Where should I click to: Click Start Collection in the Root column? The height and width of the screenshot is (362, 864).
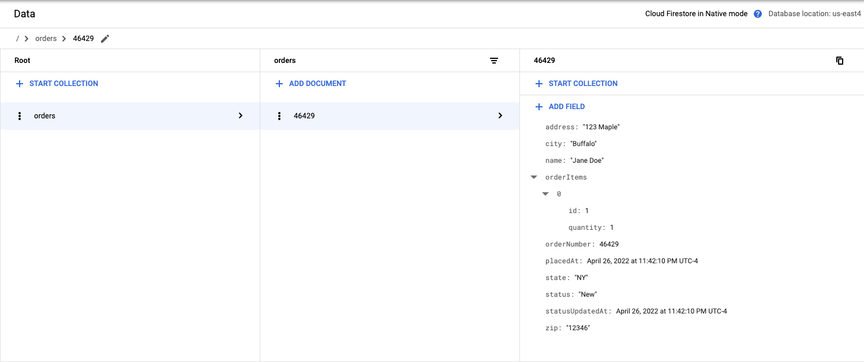coord(63,84)
